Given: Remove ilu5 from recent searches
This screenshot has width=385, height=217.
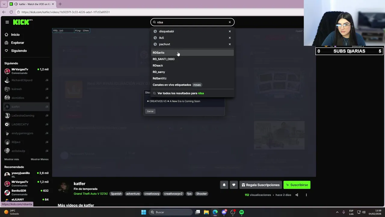Looking at the screenshot, I should 230,38.
